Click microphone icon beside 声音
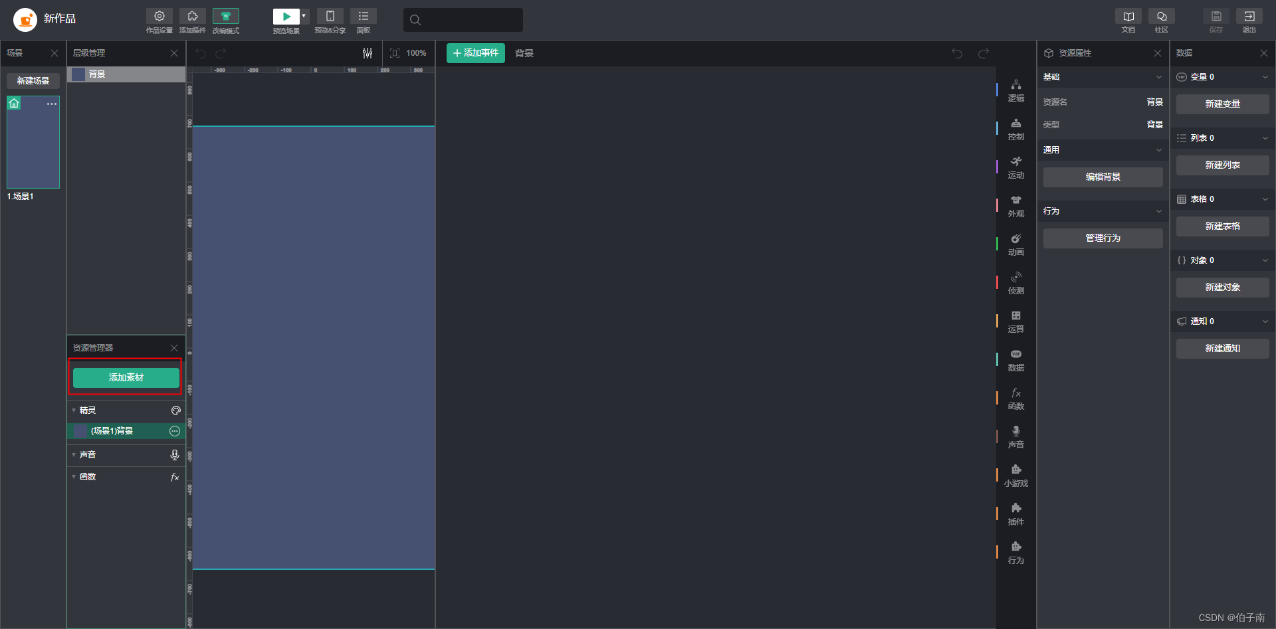The image size is (1276, 629). [175, 455]
